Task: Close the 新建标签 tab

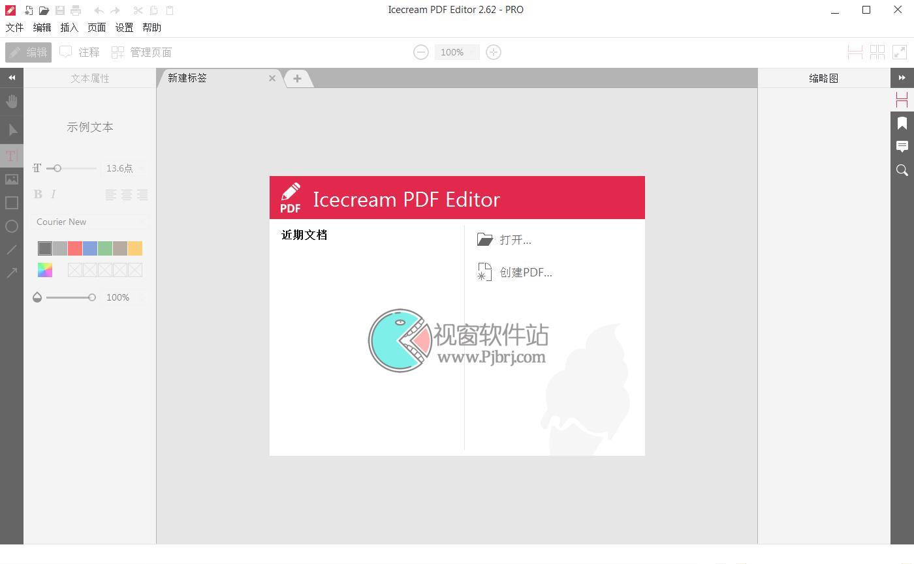Action: [x=272, y=78]
